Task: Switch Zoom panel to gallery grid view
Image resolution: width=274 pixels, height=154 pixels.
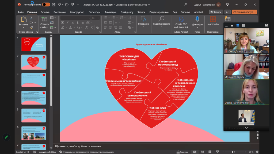Action: tap(243, 25)
